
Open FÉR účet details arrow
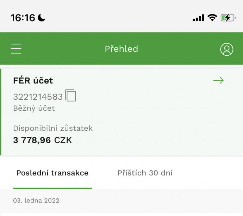[x=218, y=81]
